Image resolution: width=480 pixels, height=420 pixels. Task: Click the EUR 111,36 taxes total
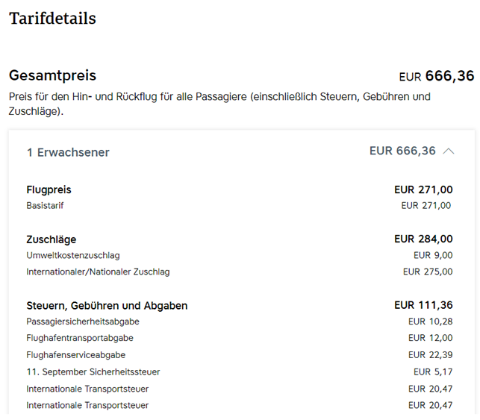(423, 305)
